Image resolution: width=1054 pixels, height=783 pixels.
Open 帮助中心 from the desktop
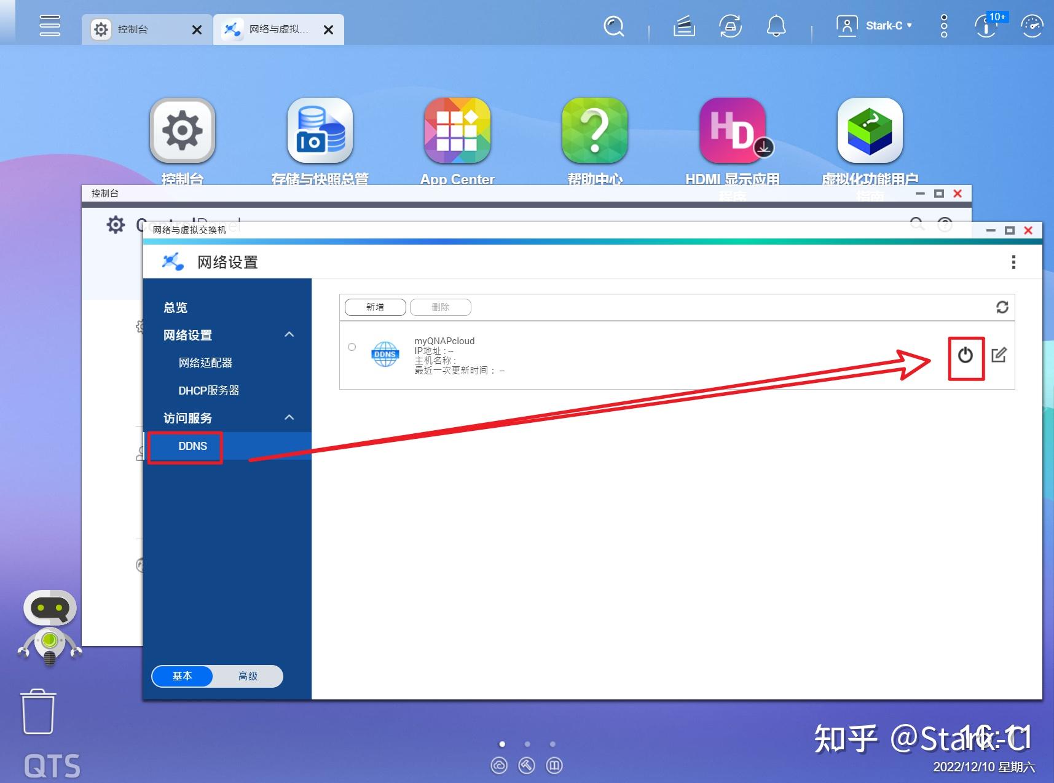(x=594, y=130)
